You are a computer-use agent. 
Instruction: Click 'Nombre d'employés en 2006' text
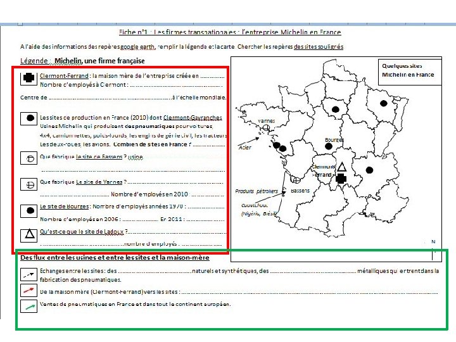(79, 219)
